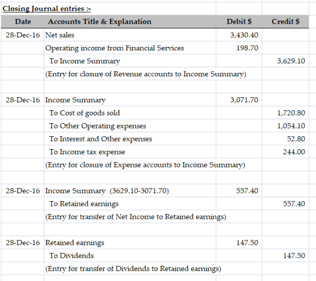Select the credit value 147.50
Viewport: 316px width, 281px height.
click(294, 256)
